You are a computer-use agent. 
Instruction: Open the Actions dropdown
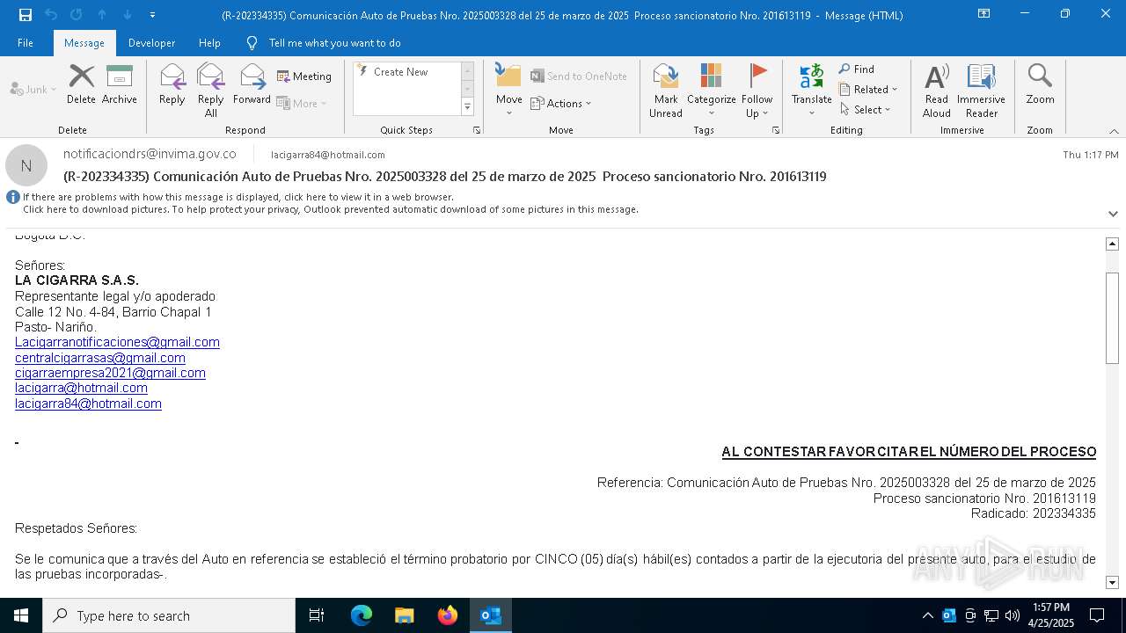(561, 104)
